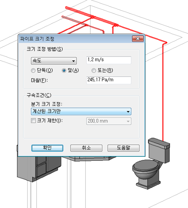Screen dimensions: 188x208
Task: Enable the 크기 제한(I) checkbox
Action: [33, 121]
